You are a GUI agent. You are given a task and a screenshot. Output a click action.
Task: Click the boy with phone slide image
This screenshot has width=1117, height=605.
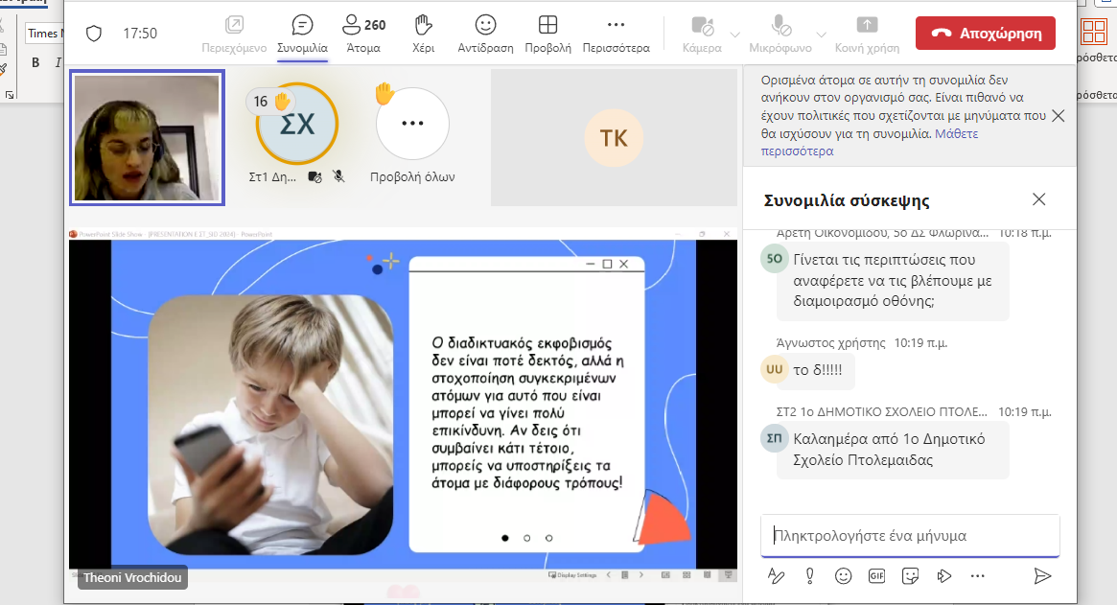pos(270,425)
